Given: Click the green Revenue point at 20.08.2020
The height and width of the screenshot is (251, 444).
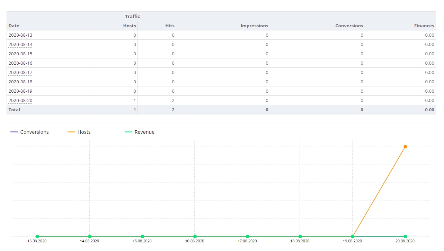Looking at the screenshot, I should pos(405,236).
